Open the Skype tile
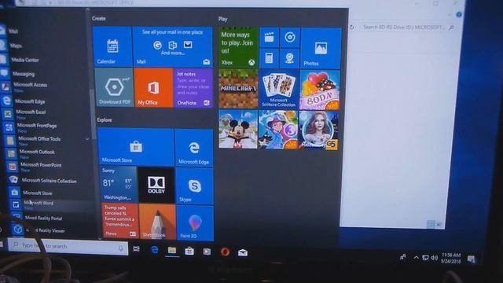This screenshot has height=283, width=503. [x=194, y=186]
